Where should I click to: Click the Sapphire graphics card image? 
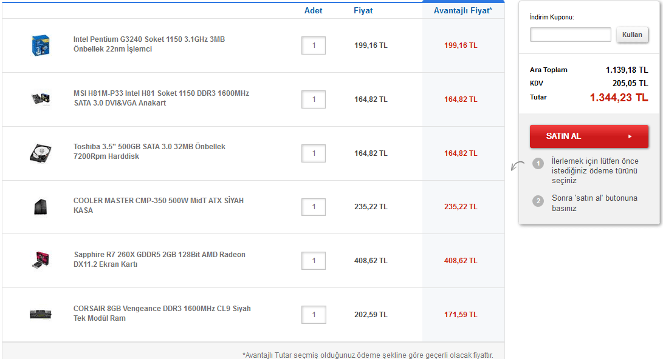pyautogui.click(x=40, y=260)
